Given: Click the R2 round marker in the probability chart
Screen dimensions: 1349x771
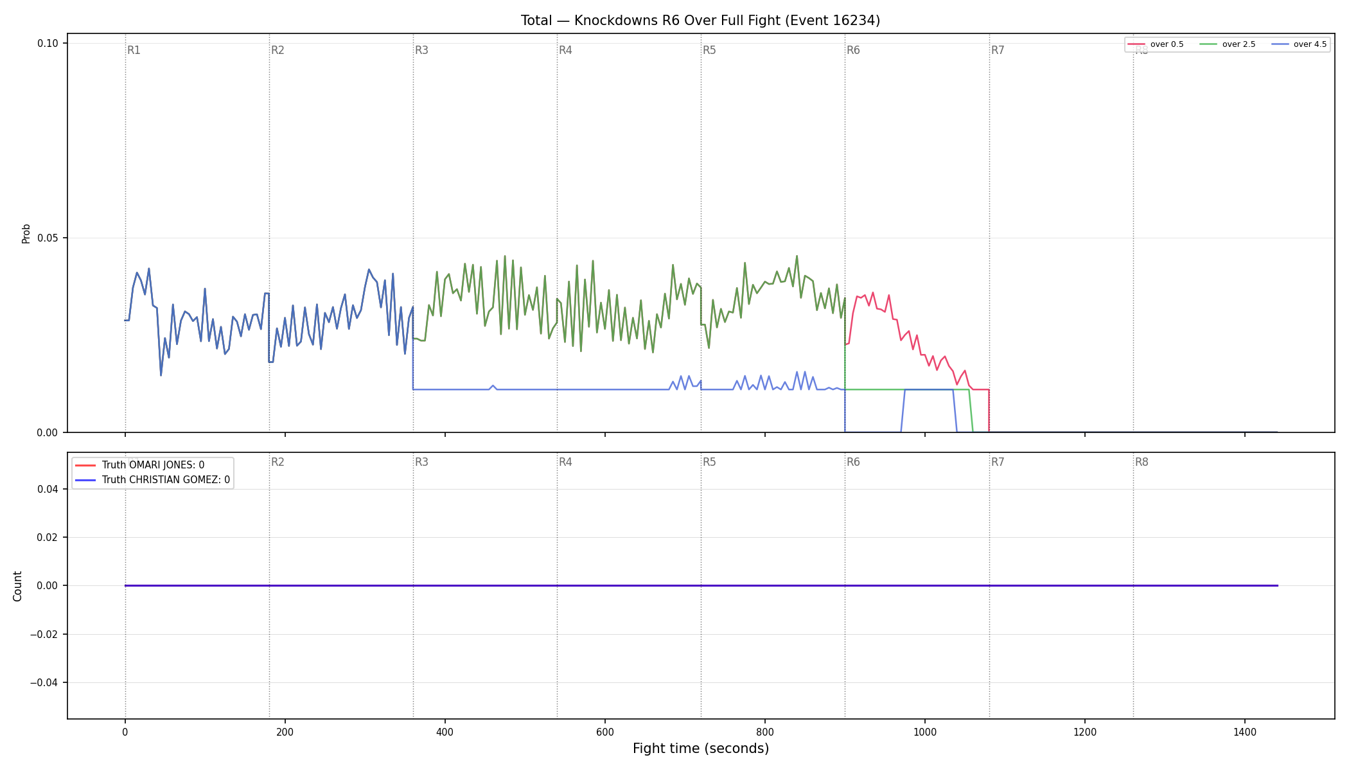Looking at the screenshot, I should point(278,50).
